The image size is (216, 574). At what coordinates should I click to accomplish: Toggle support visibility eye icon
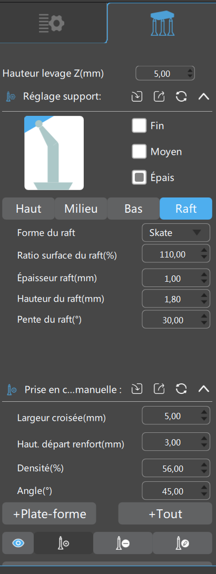18,543
